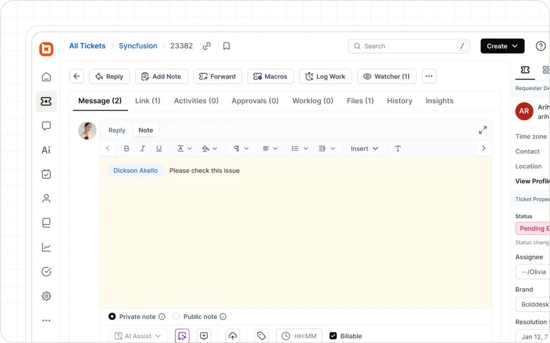Screen dimensions: 550x343
Task: Toggle italic formatting
Action: tap(142, 149)
